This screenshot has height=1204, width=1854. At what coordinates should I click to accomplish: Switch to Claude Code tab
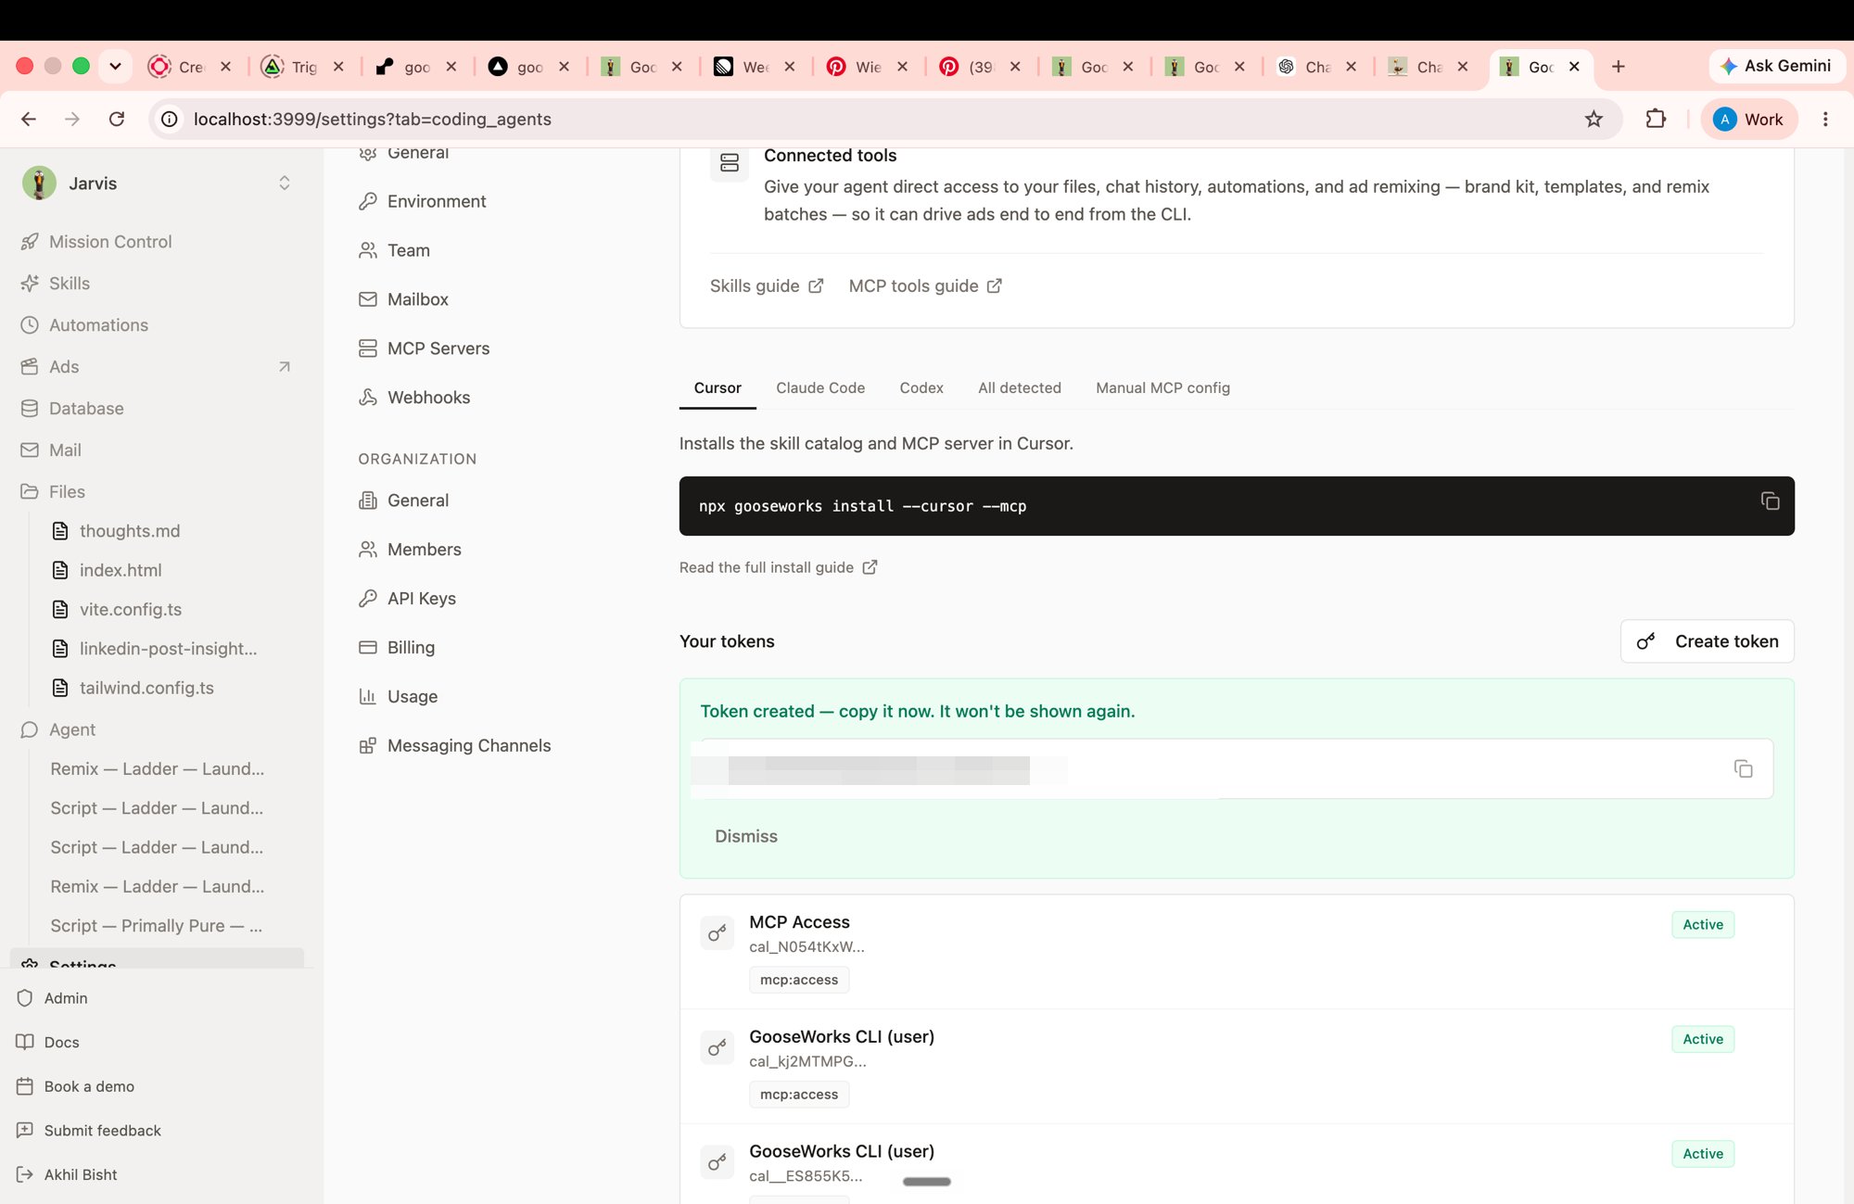[820, 387]
